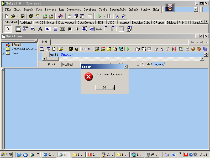
Task: Open the desktop layout combo box dropdown
Action: 196,9
